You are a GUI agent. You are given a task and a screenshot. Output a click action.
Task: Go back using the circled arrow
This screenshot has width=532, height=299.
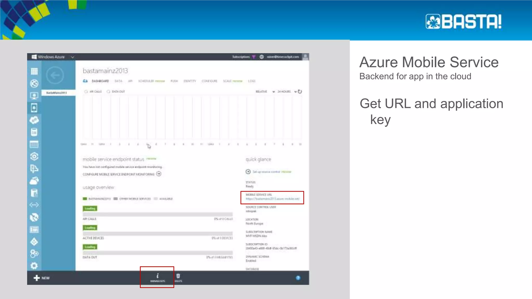55,76
